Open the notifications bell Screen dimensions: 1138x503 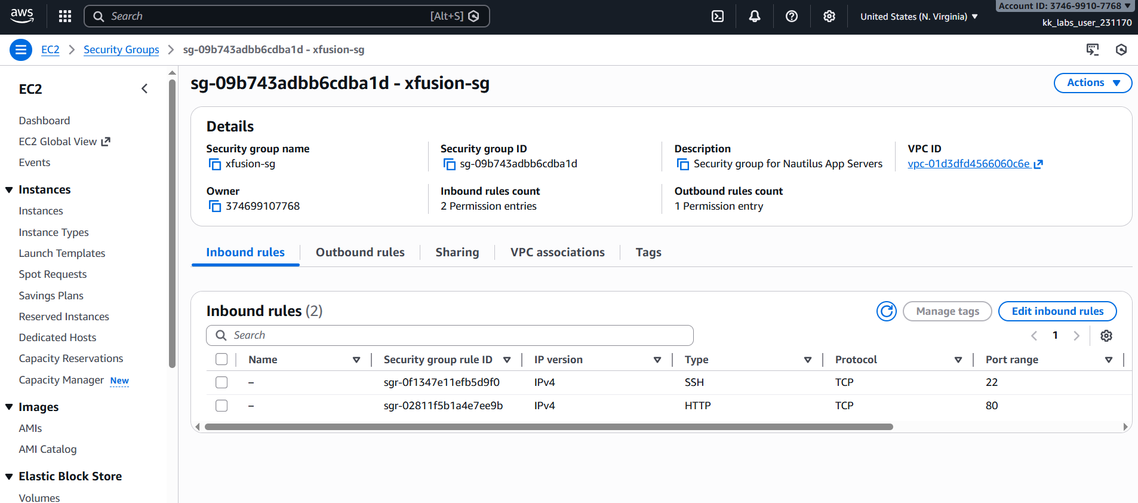[755, 16]
